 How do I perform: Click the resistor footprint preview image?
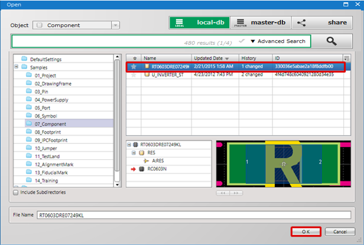pyautogui.click(x=283, y=162)
